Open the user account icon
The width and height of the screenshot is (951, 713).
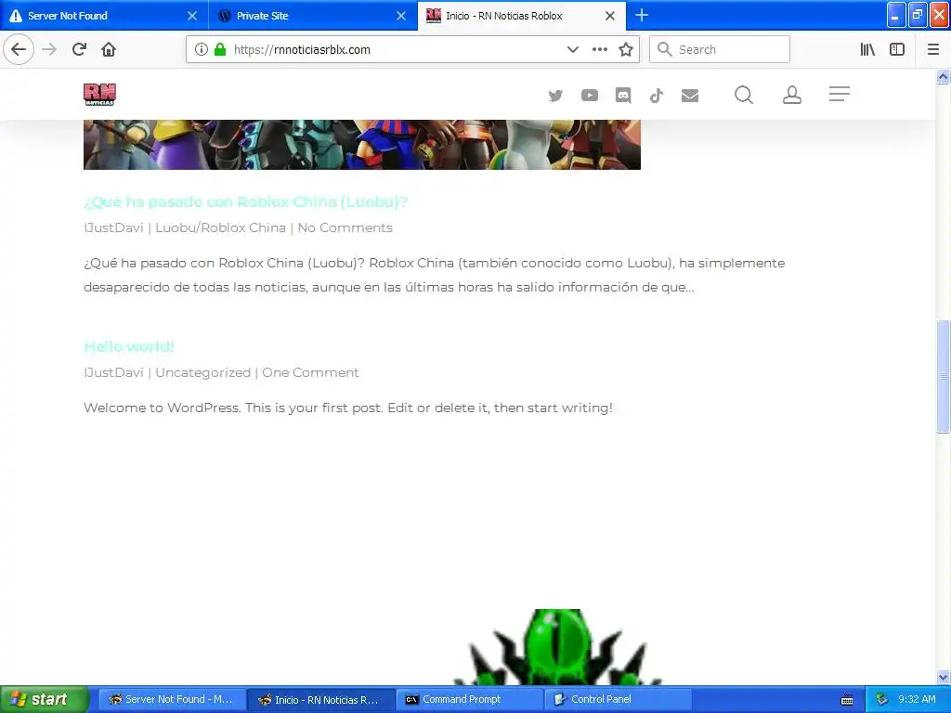tap(792, 95)
